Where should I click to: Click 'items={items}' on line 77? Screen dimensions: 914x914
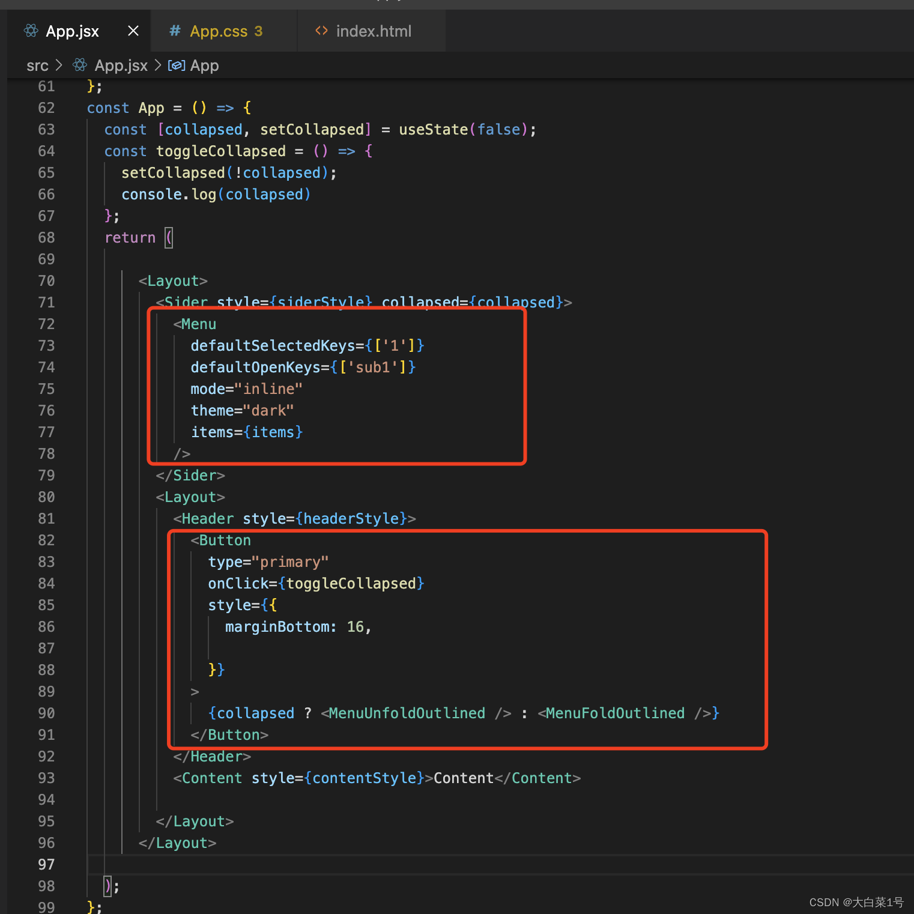[x=247, y=432]
